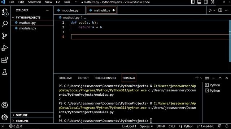Change indentation via Spaces: 4
This screenshot has width=231, height=129.
[x=147, y=126]
